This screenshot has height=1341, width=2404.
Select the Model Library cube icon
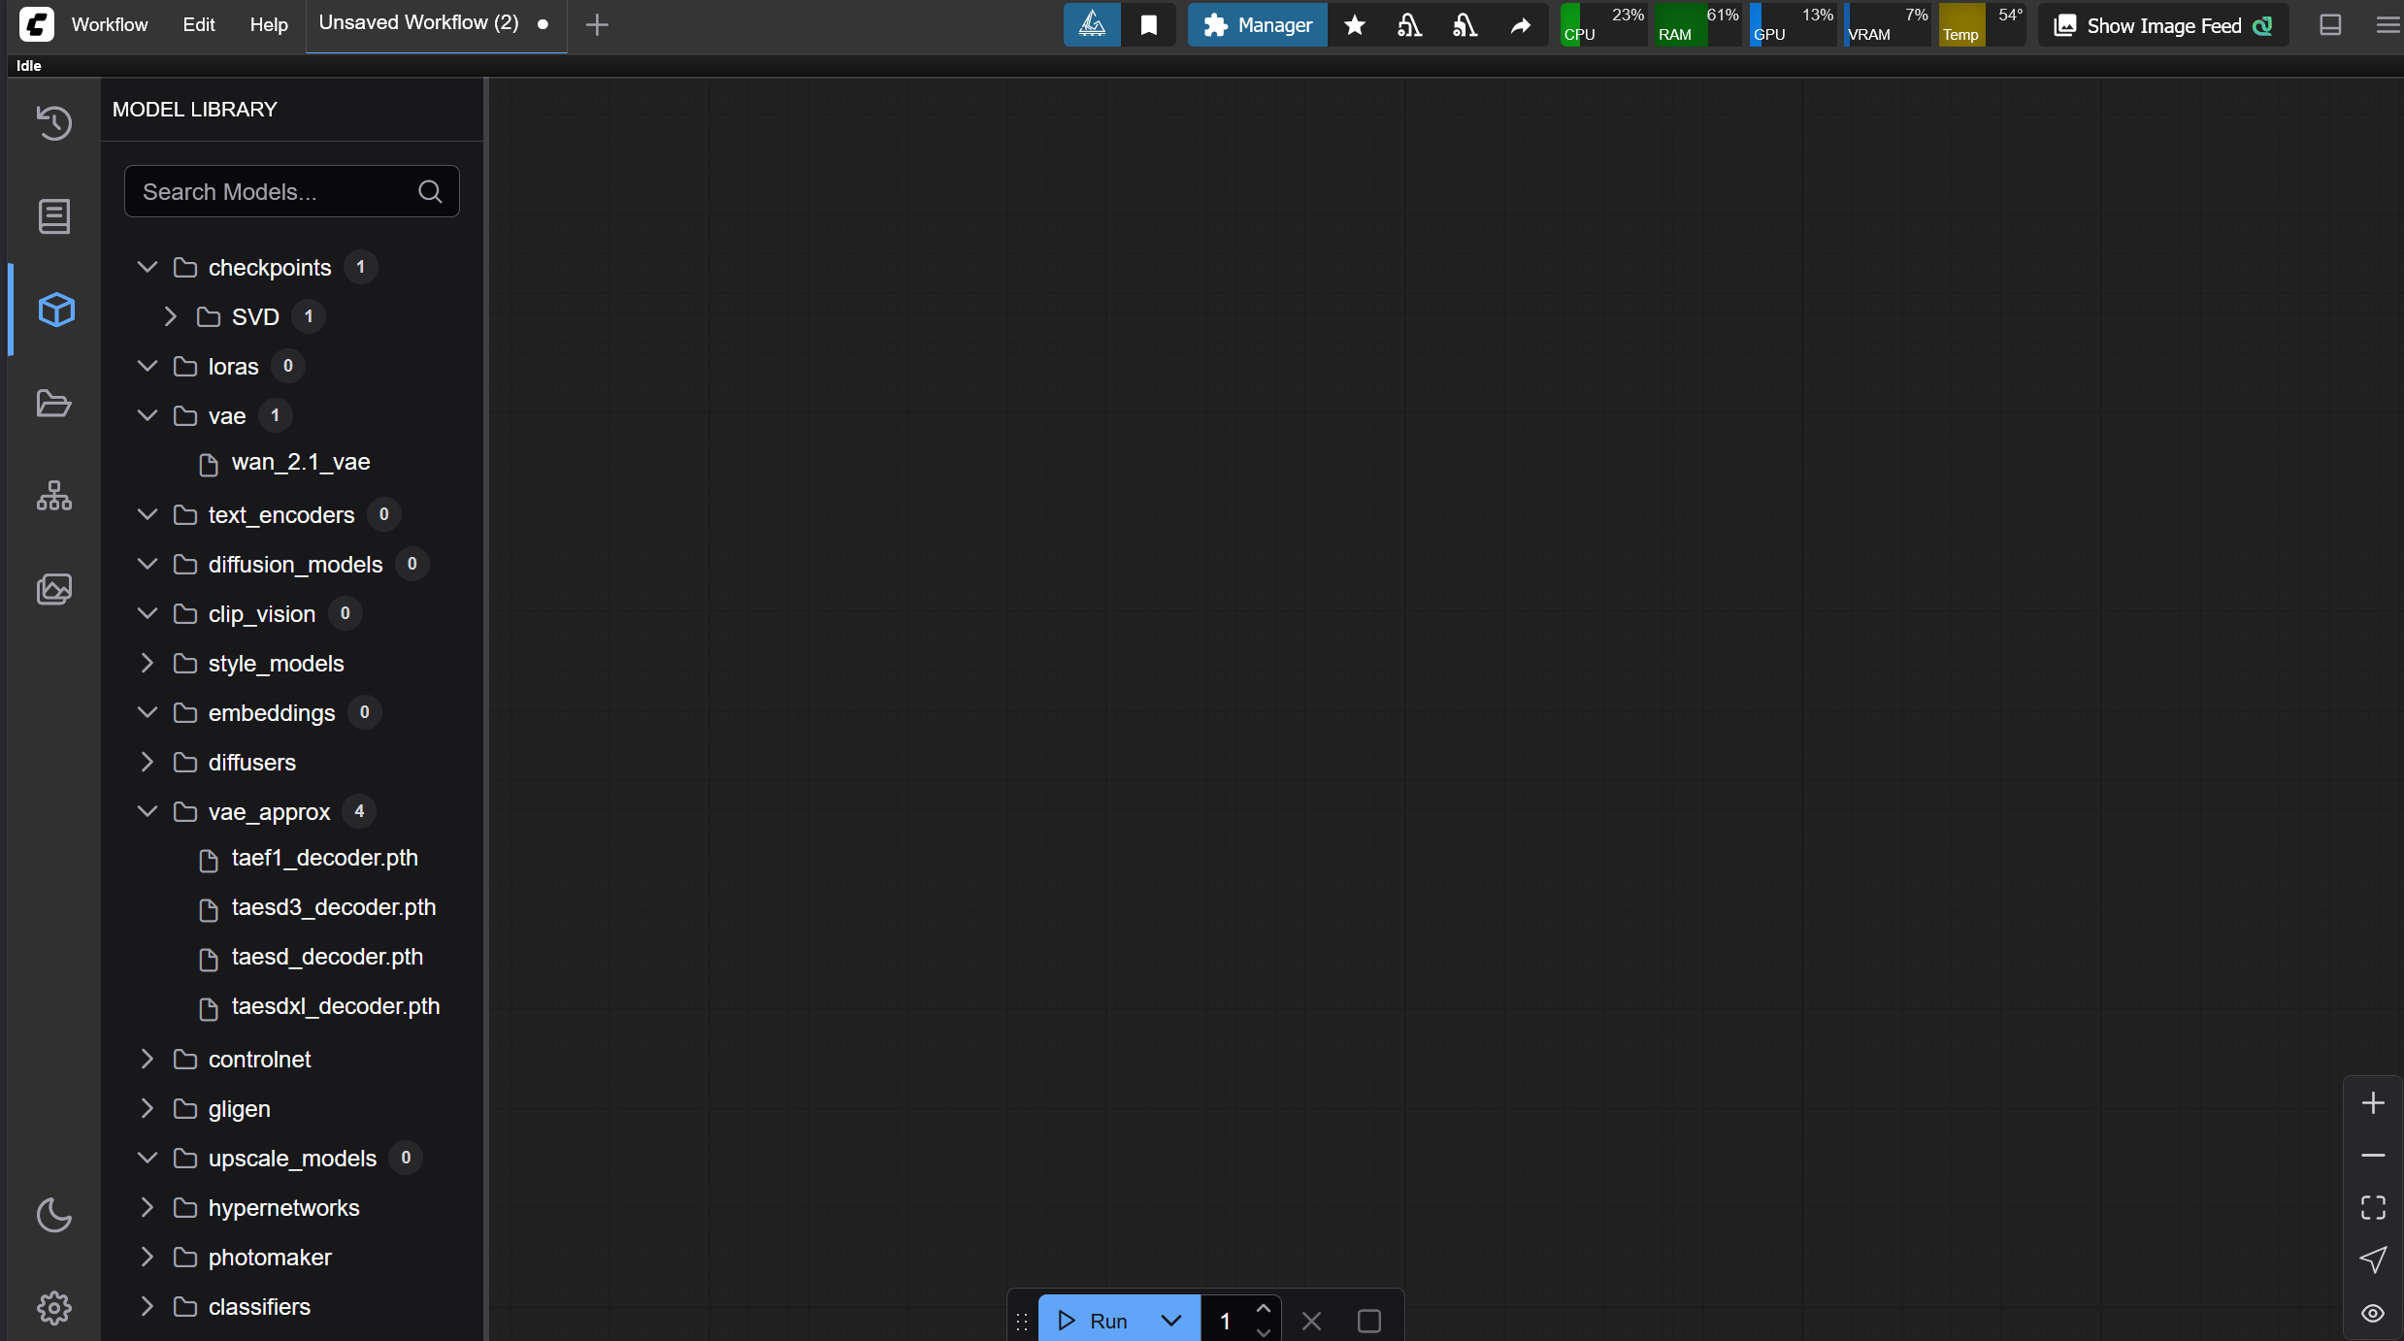(x=56, y=310)
